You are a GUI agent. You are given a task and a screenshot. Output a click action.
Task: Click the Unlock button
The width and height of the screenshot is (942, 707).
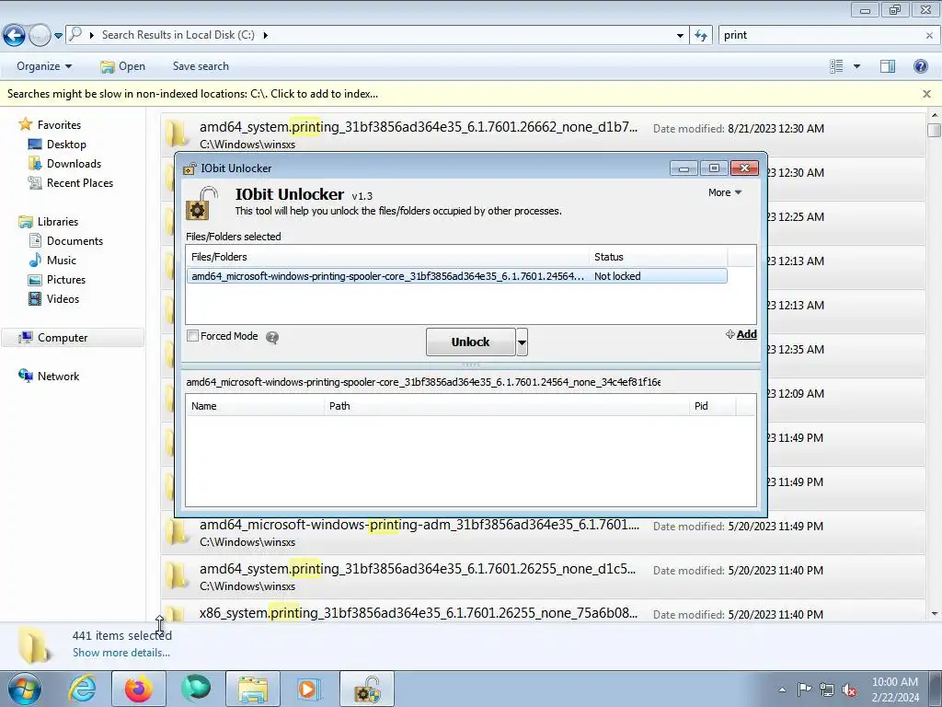click(470, 342)
